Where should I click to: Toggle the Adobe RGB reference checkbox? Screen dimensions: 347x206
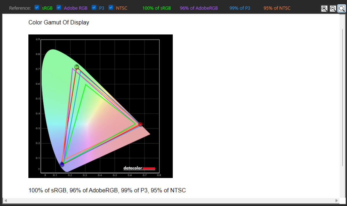[x=59, y=8]
